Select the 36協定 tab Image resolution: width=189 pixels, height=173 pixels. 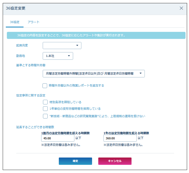click(15, 22)
